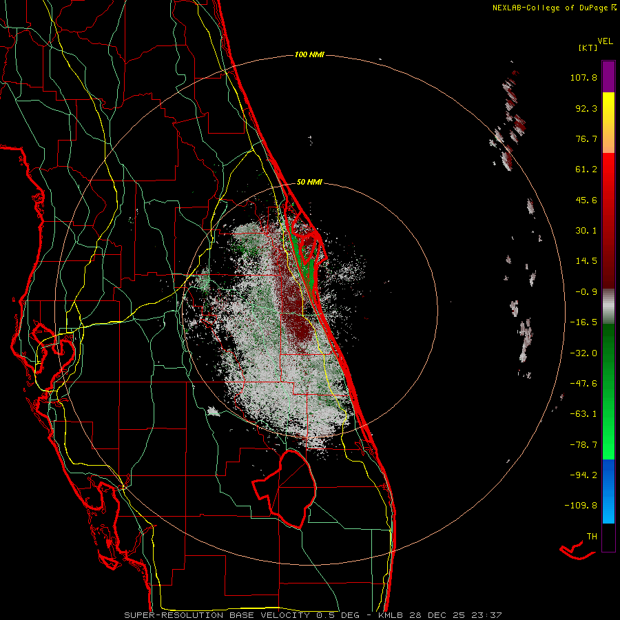Image resolution: width=620 pixels, height=620 pixels.
Task: Click the KMLB 28 DEC 25 23:37 timestamp
Action: [x=440, y=615]
